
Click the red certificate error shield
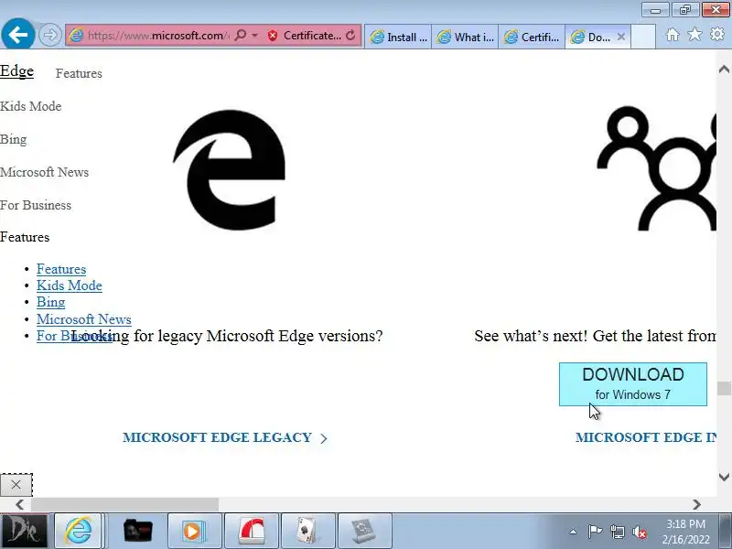click(273, 36)
